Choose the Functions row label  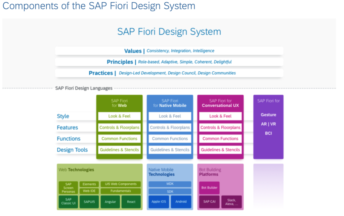pyautogui.click(x=69, y=139)
